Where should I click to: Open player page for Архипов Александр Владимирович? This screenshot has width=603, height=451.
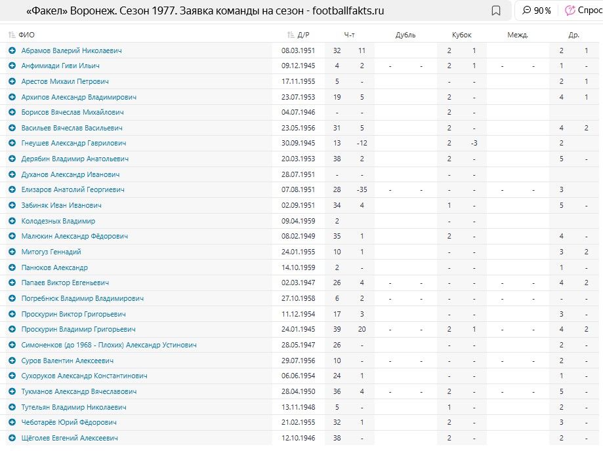point(79,97)
